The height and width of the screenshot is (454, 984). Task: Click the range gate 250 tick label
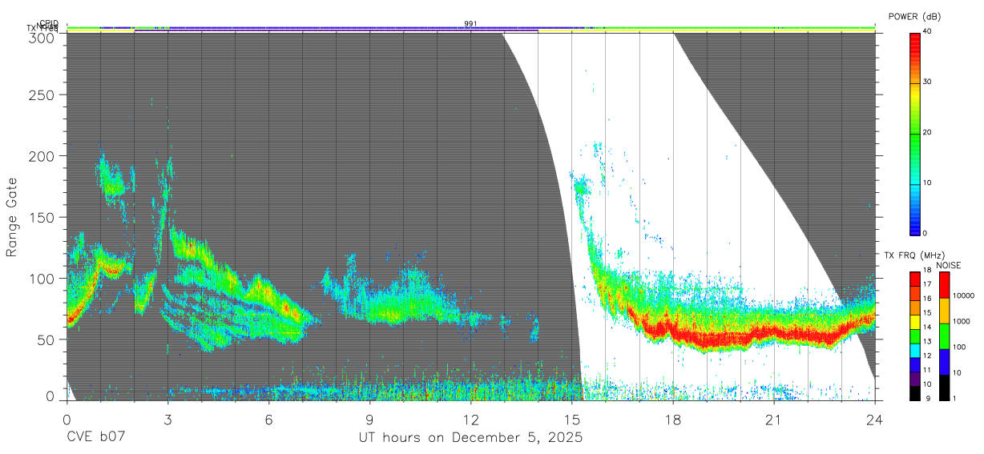click(x=42, y=94)
